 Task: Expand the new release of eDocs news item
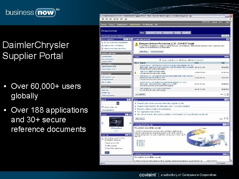click(x=135, y=114)
